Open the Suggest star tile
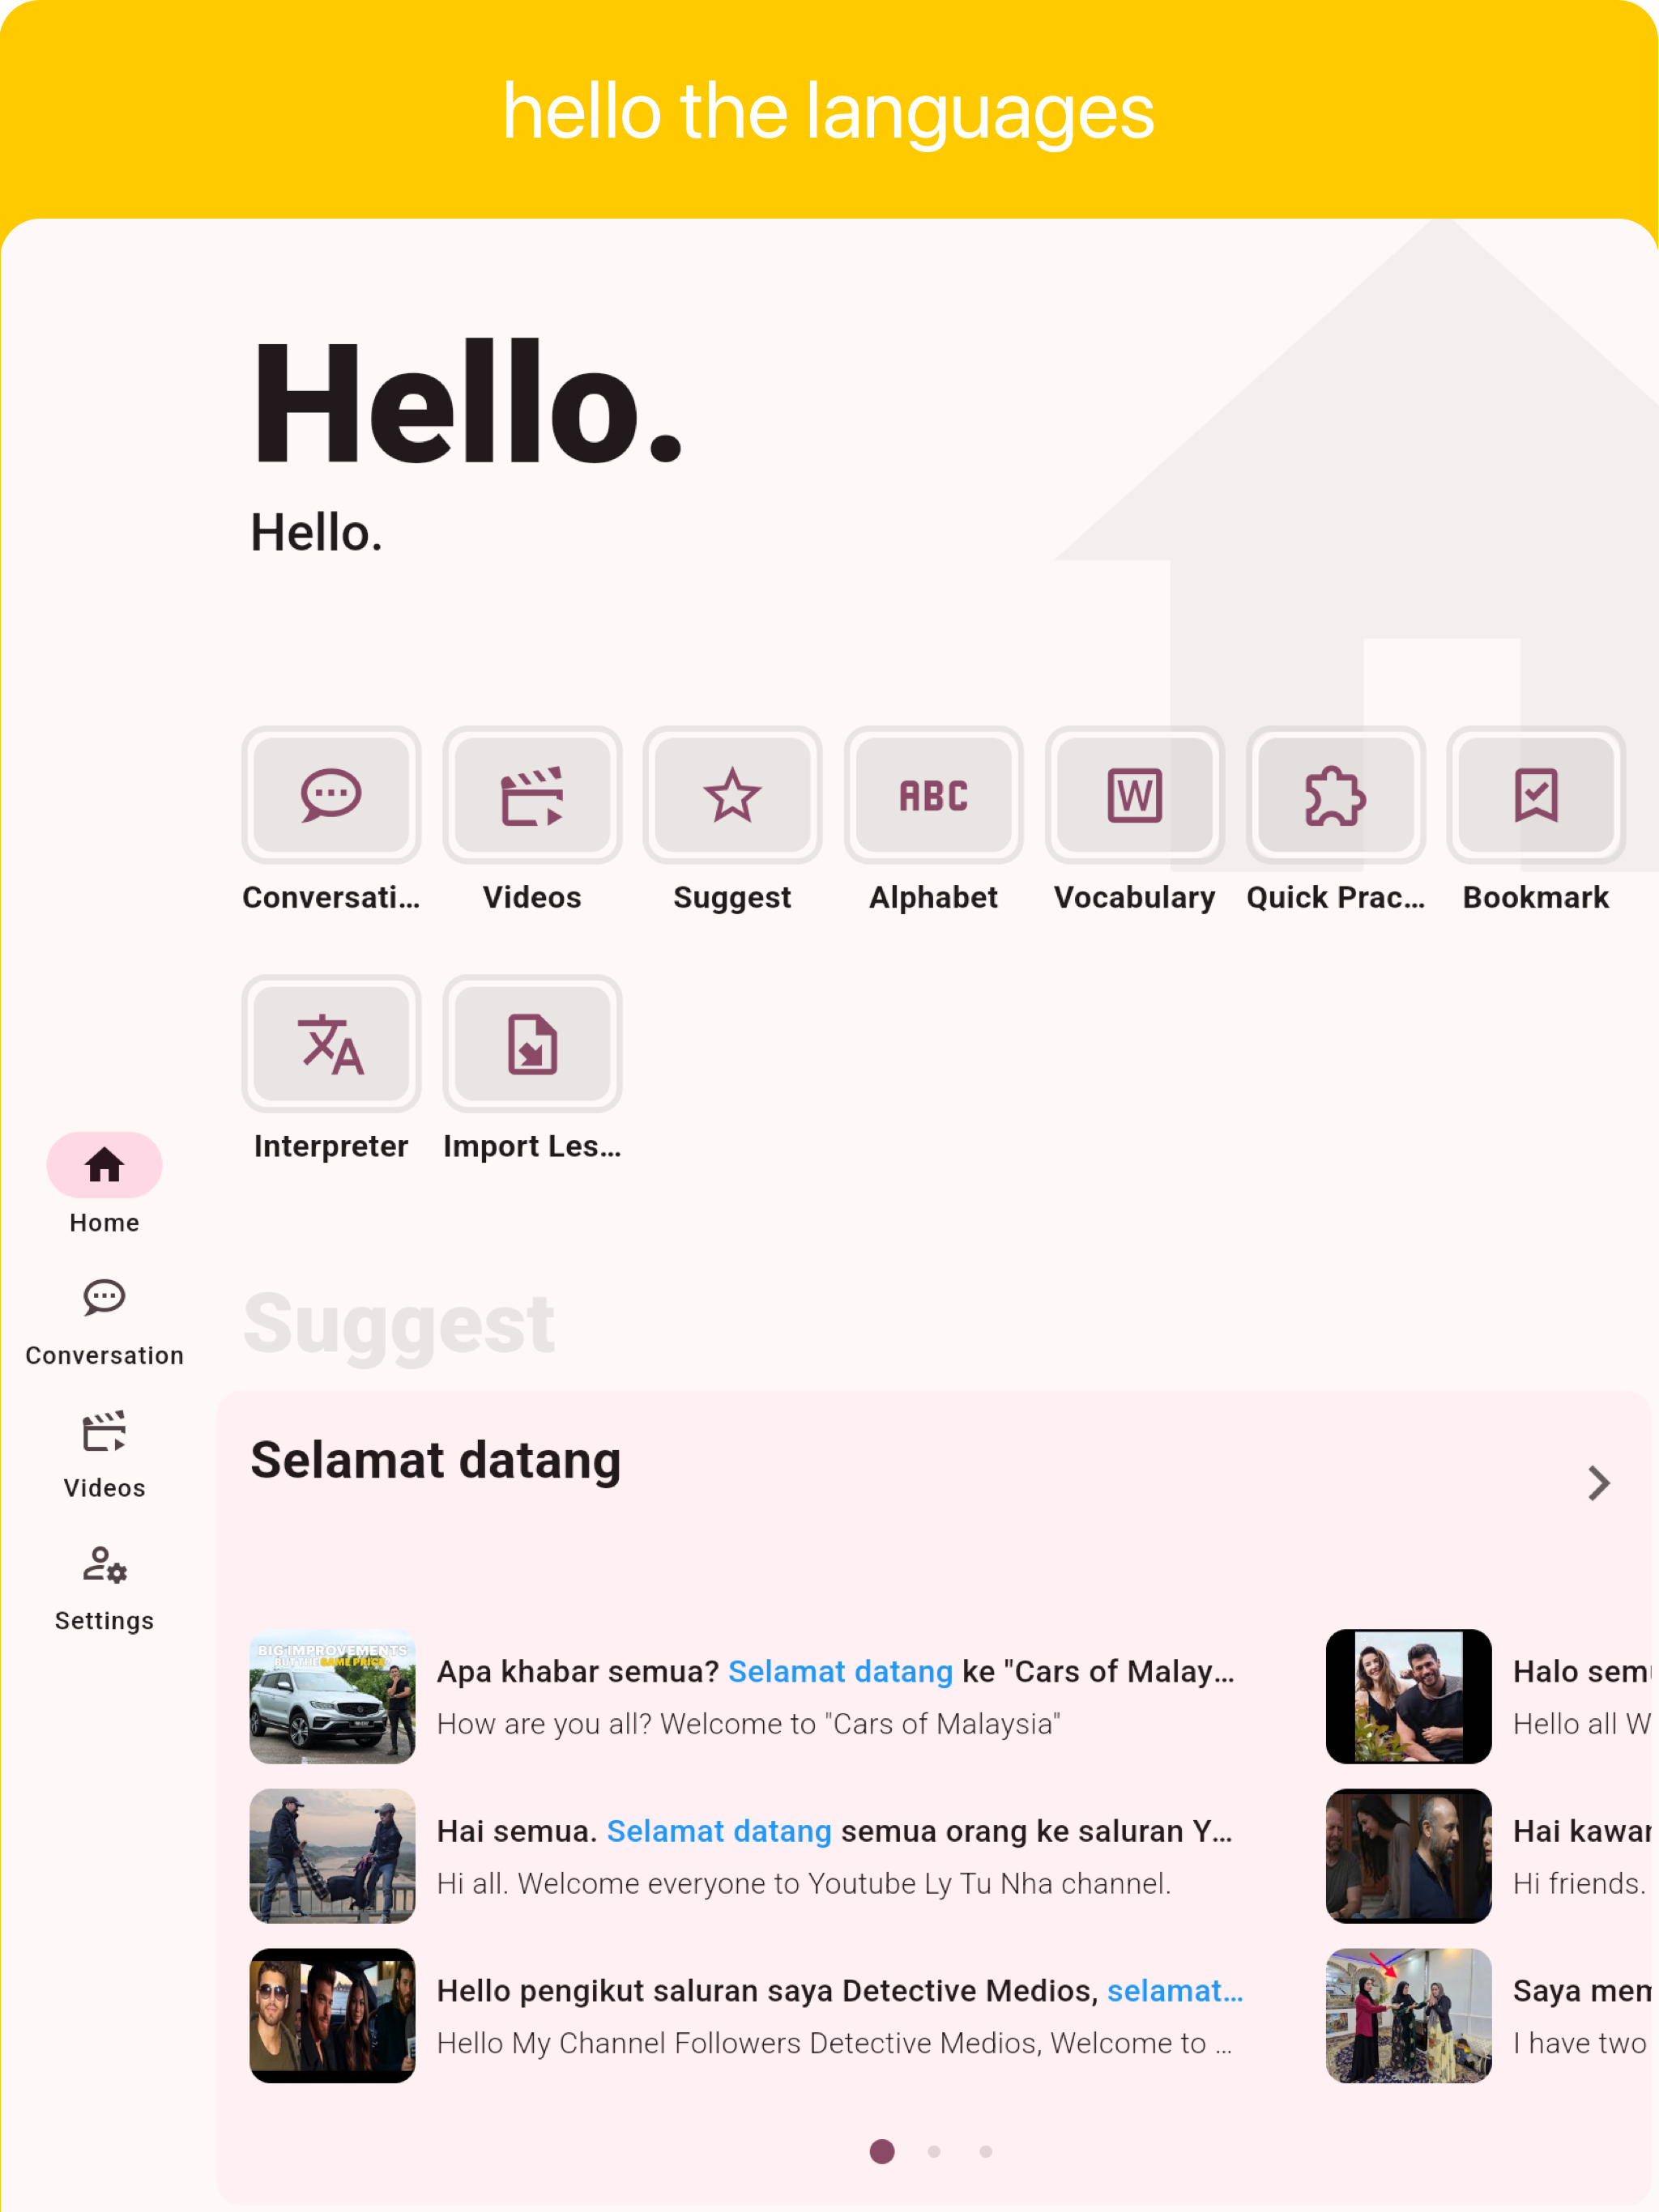This screenshot has height=2212, width=1659. [732, 795]
